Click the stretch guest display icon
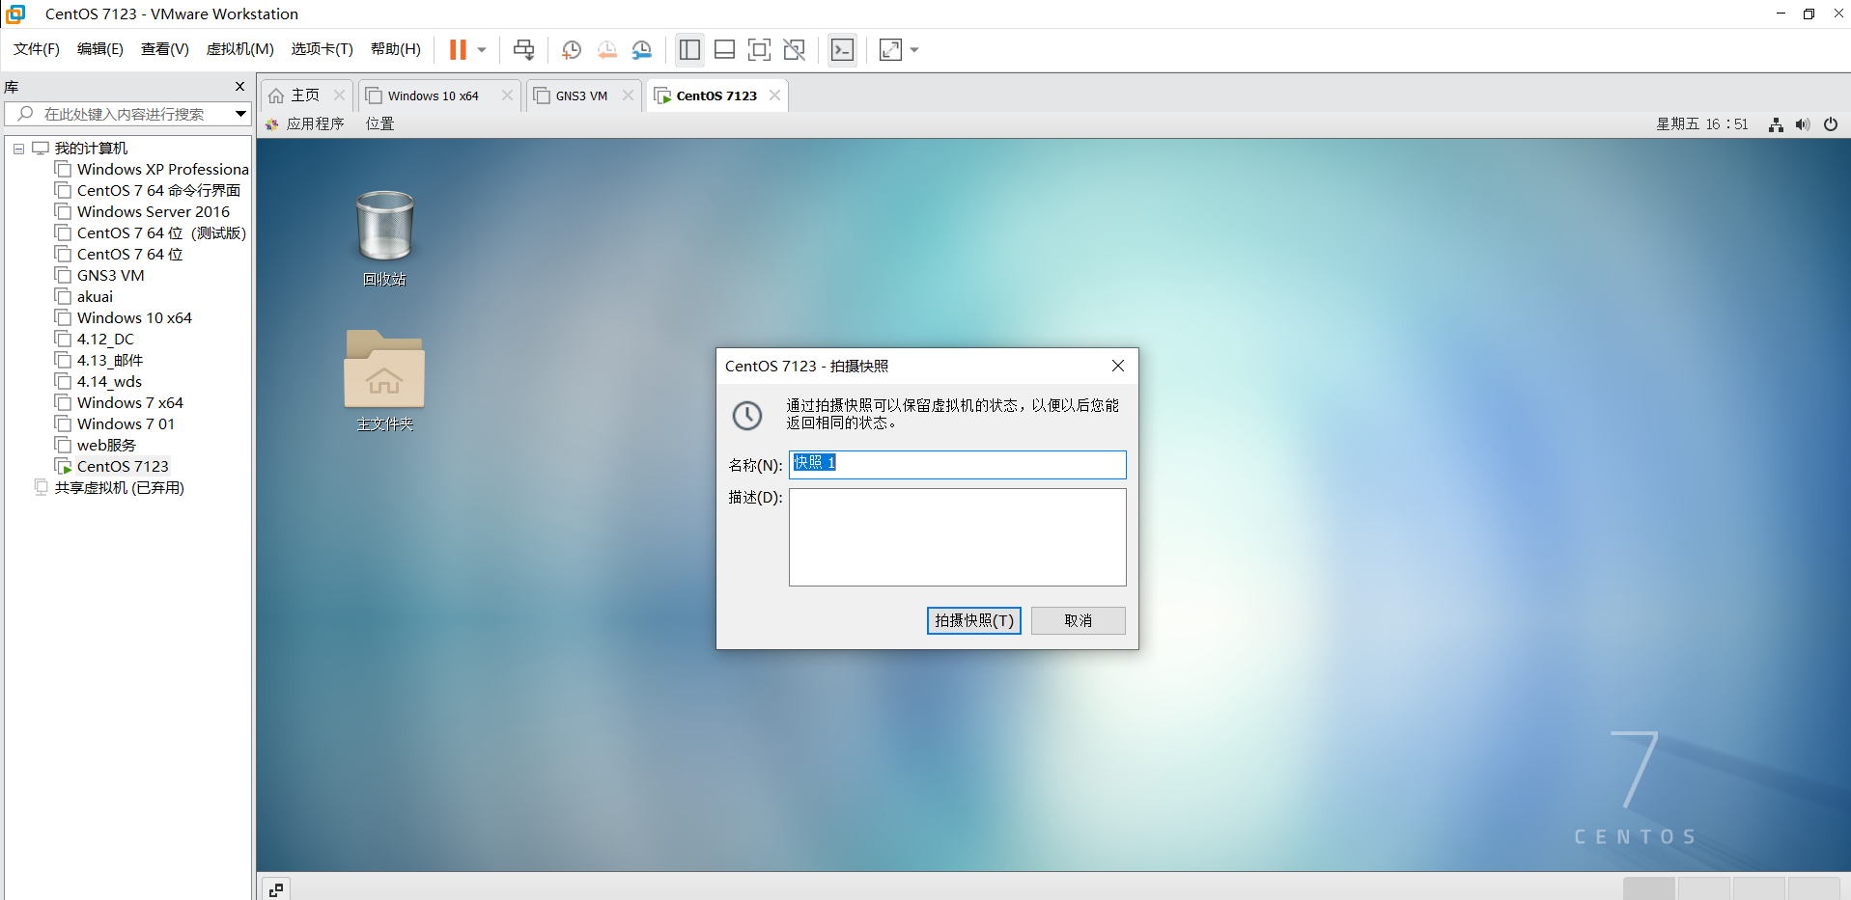1851x900 pixels. 891,49
